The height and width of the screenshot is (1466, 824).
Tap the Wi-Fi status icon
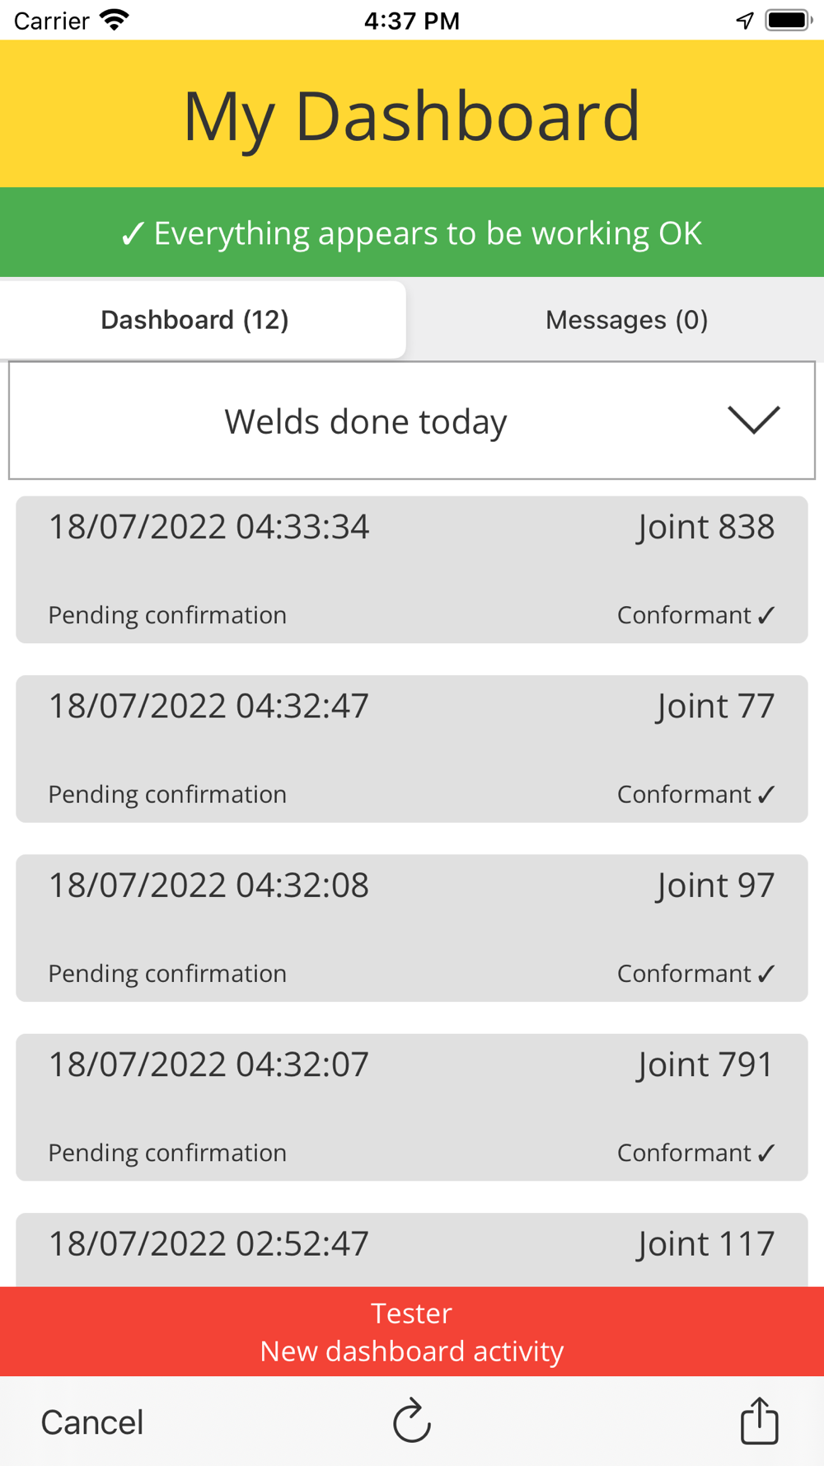115,20
